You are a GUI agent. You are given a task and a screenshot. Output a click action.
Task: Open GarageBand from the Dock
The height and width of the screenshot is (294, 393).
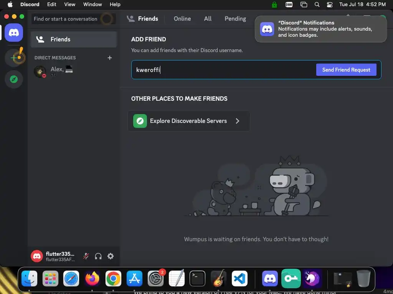click(x=218, y=278)
